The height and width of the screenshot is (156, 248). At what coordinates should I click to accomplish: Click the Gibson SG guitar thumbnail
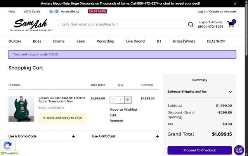coord(21,109)
